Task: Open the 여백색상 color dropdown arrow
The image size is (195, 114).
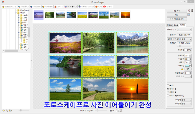Action: click(x=191, y=66)
